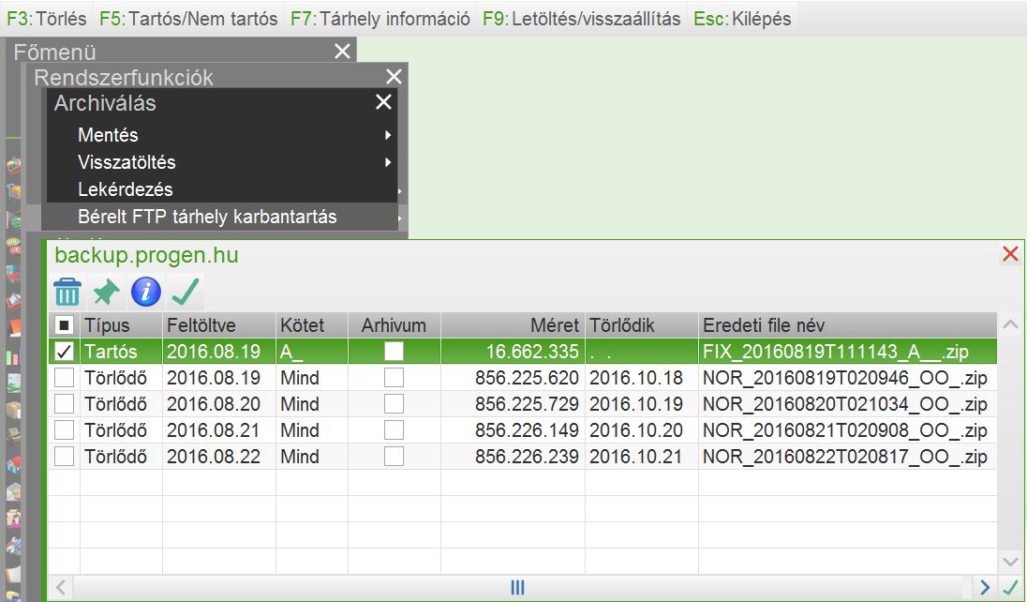Sort by the Törlődik column header
Viewport: 1027px width, 602px height.
(642, 325)
